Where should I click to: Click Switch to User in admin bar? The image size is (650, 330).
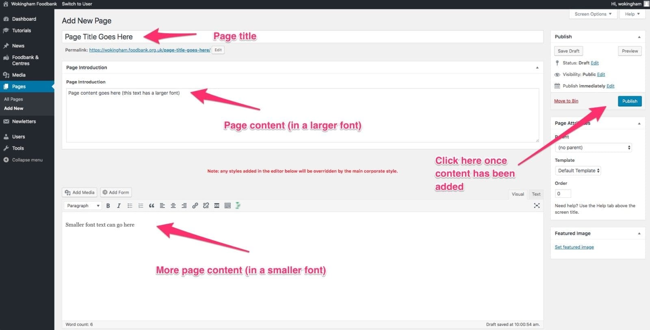pyautogui.click(x=77, y=4)
